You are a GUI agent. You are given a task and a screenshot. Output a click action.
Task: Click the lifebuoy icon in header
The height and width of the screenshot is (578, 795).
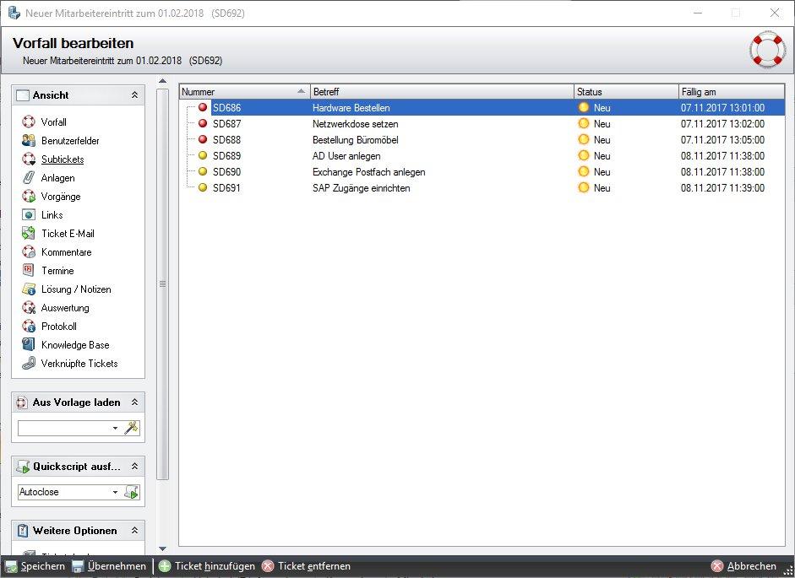point(768,50)
